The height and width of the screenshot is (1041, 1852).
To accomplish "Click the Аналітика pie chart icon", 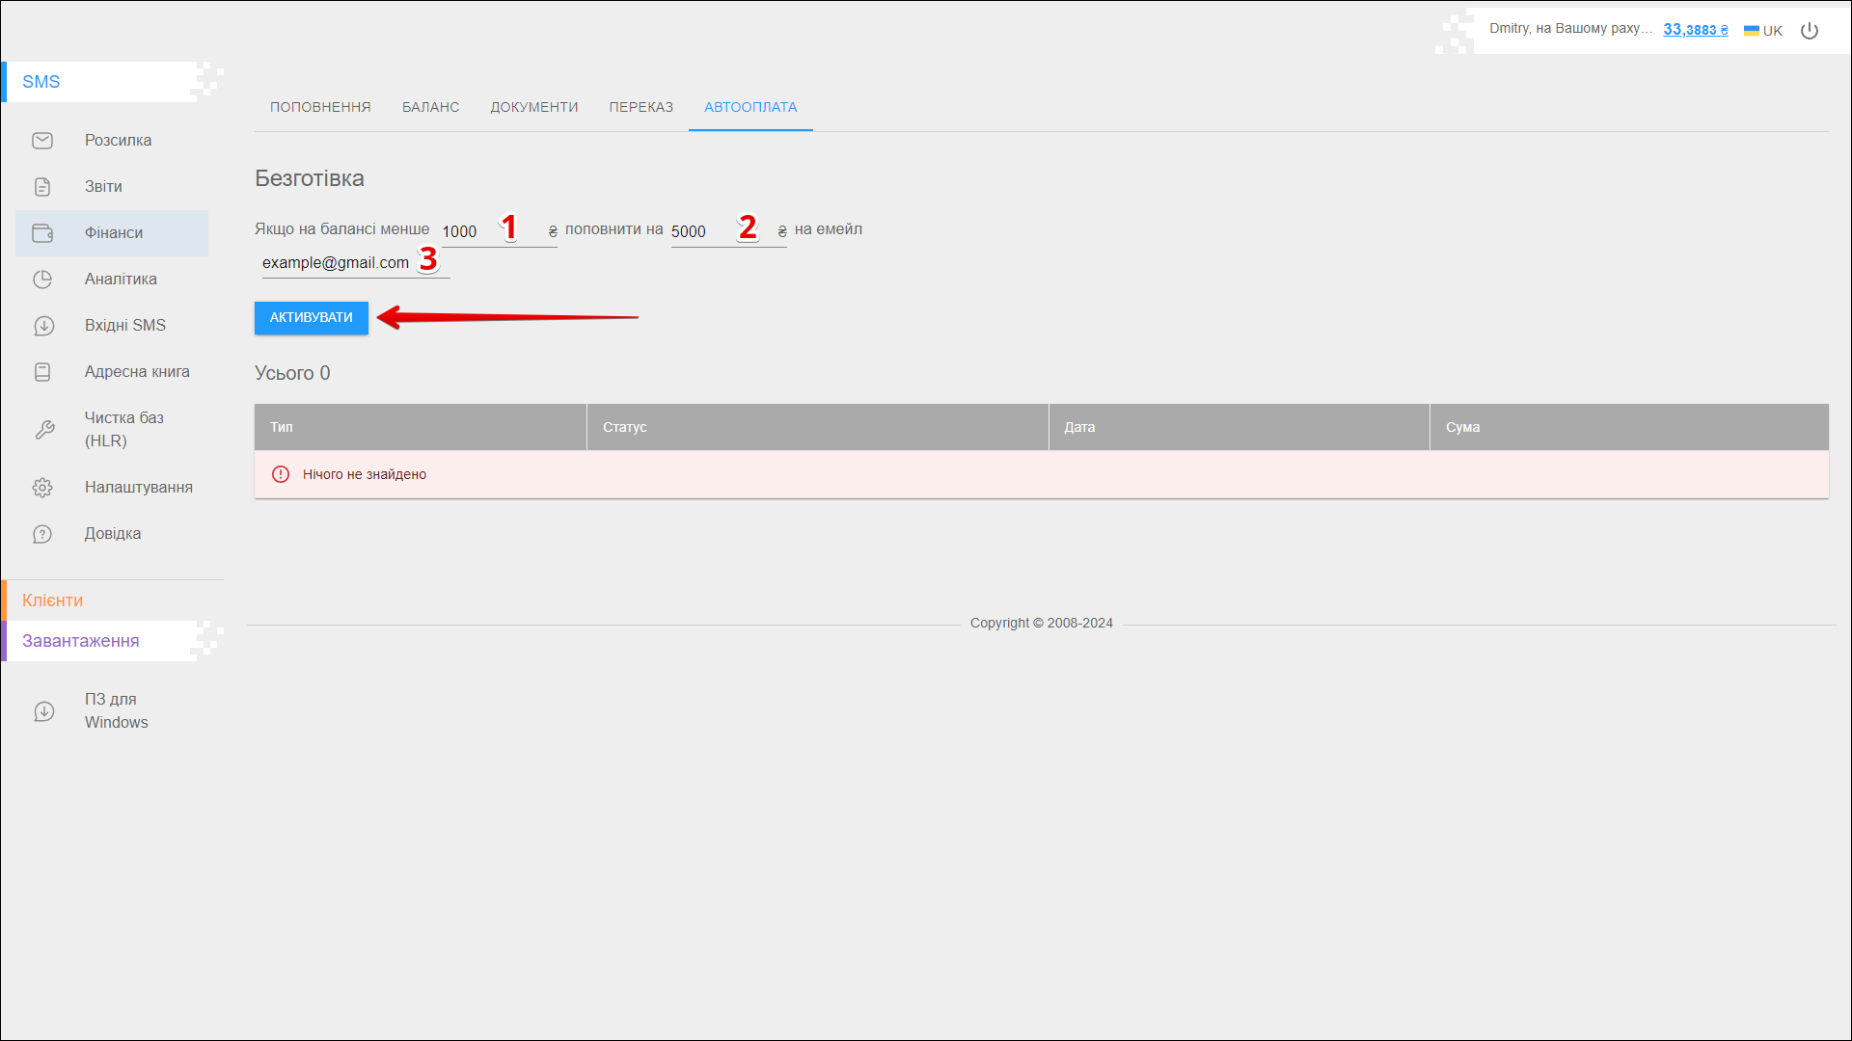I will tap(42, 280).
